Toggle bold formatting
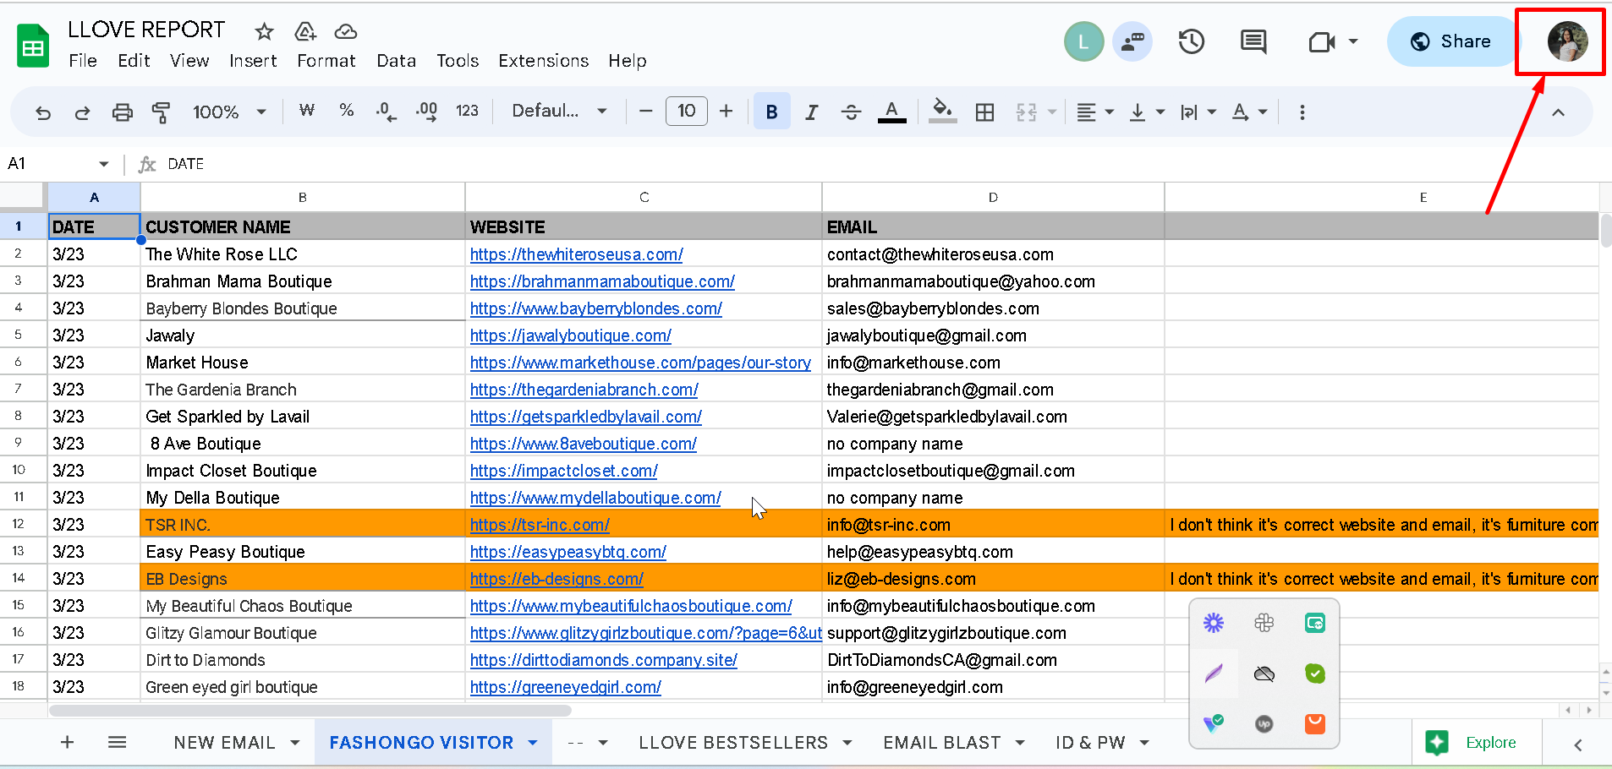Viewport: 1612px width, 769px height. (771, 112)
